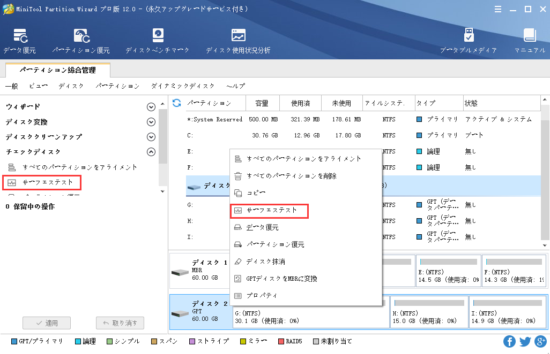This screenshot has height=354, width=550.
Task: Select the *:System Reserved partition row
Action: pyautogui.click(x=363, y=119)
